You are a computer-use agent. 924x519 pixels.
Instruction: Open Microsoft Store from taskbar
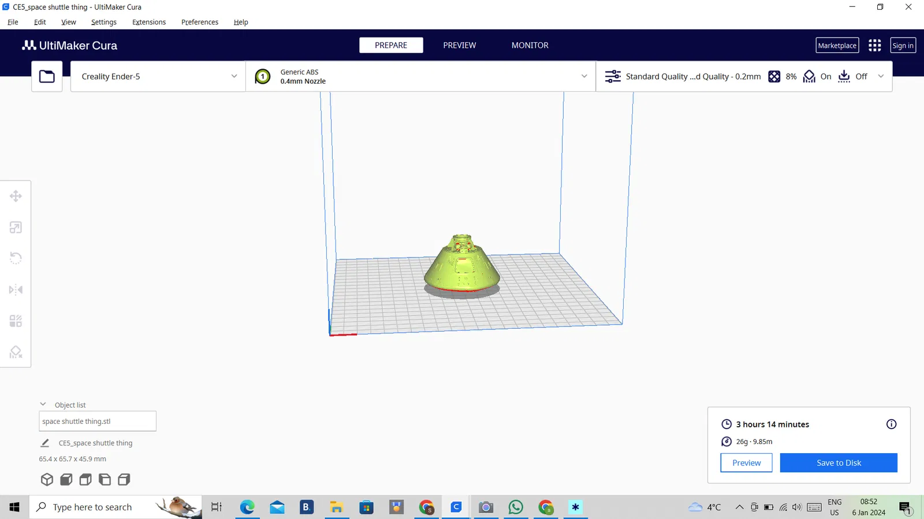click(366, 507)
